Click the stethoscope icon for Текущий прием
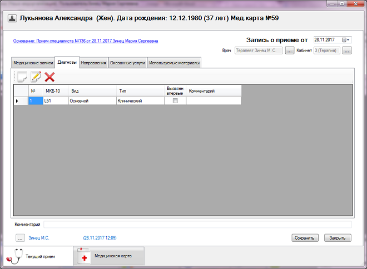The width and height of the screenshot is (367, 269). click(14, 256)
